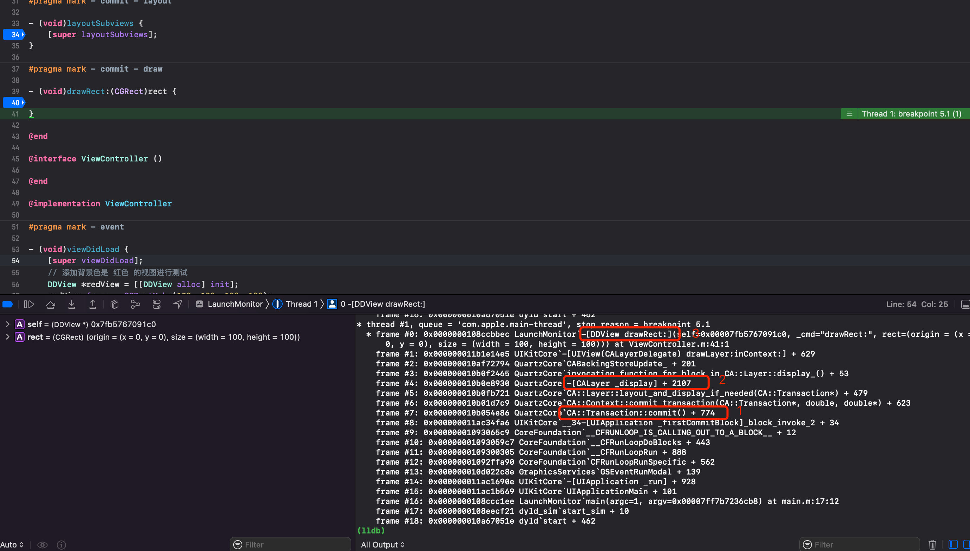Expand the self variable
This screenshot has height=551, width=970.
click(8, 324)
